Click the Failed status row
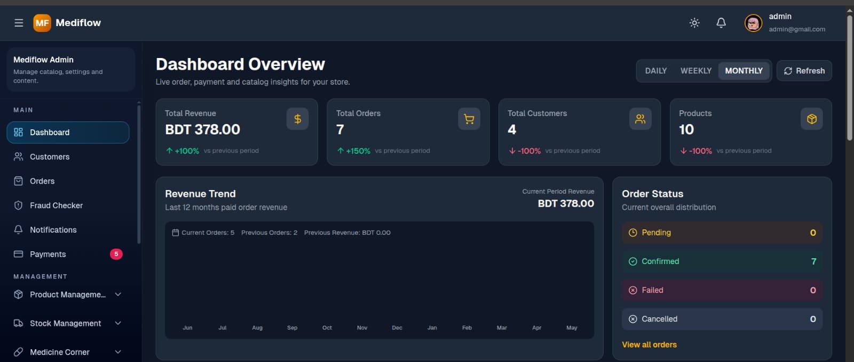 722,290
